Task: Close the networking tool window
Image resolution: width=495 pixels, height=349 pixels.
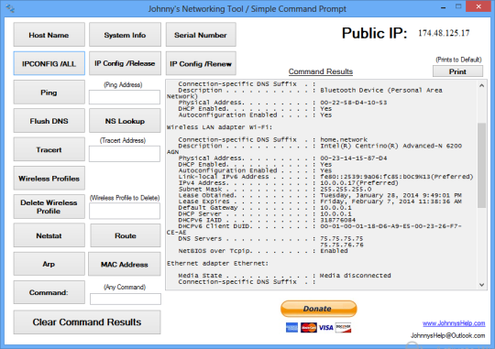Action: 478,6
